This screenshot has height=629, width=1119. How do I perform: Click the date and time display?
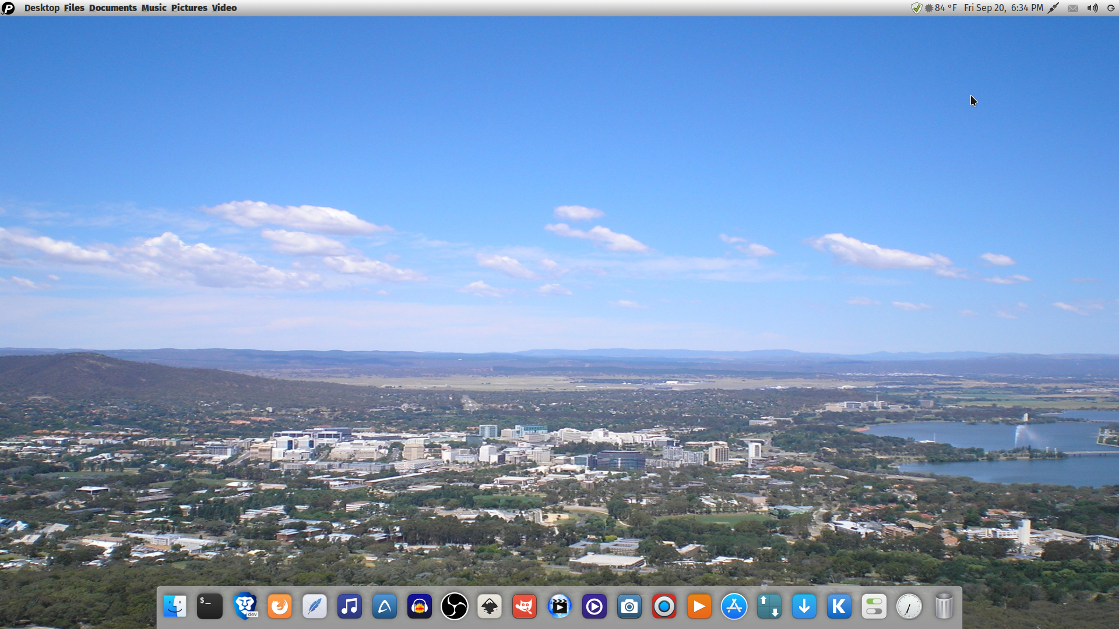coord(1003,8)
